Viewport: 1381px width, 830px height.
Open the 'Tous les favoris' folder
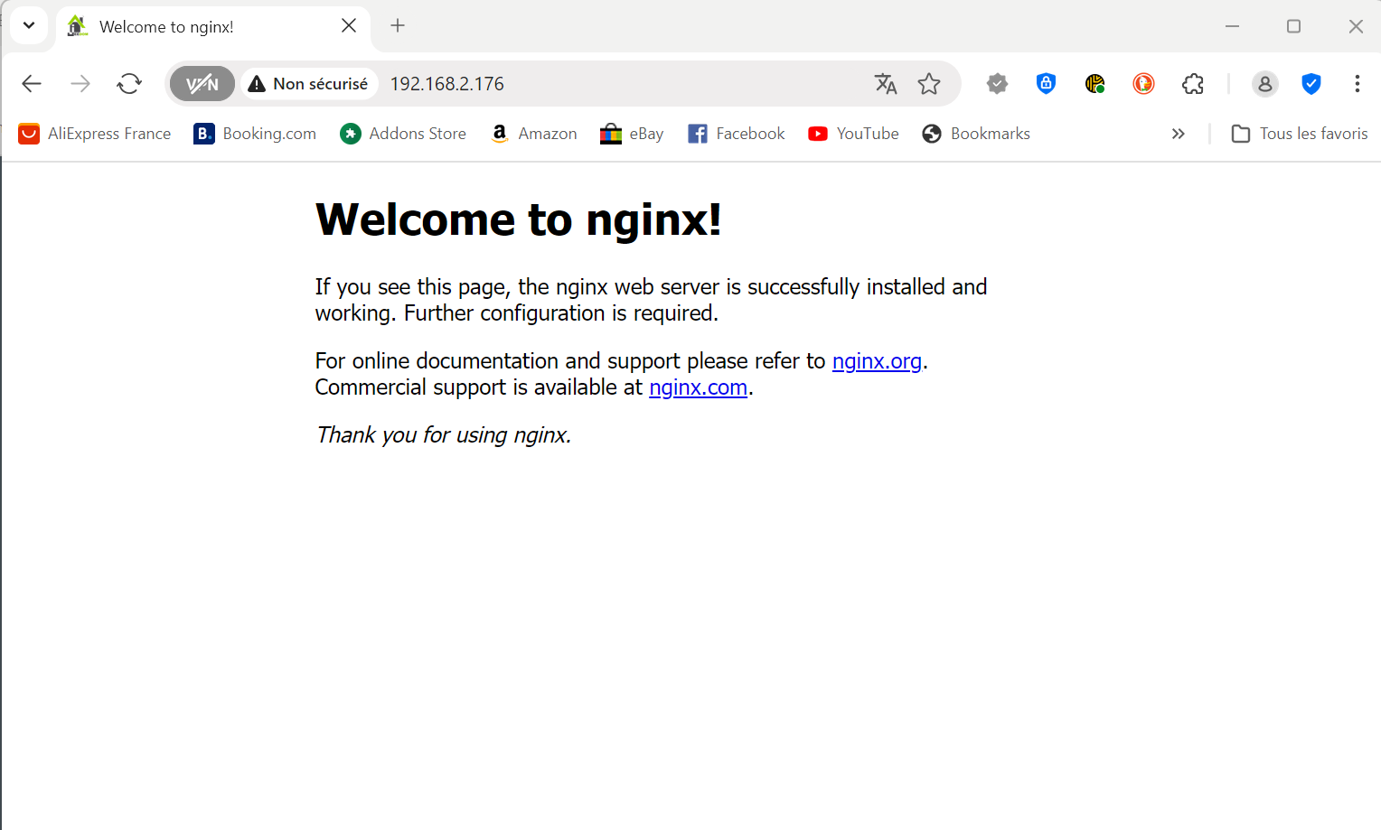tap(1300, 134)
